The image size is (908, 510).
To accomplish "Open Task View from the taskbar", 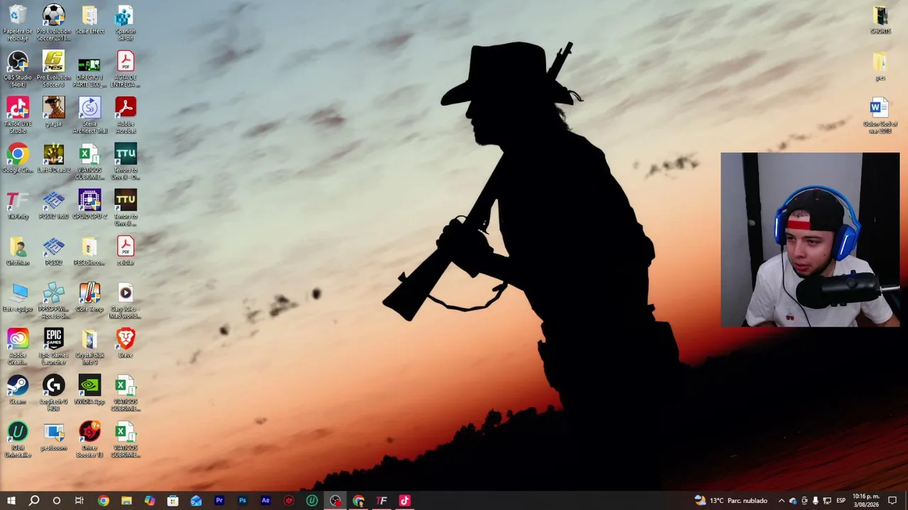I will (x=79, y=501).
